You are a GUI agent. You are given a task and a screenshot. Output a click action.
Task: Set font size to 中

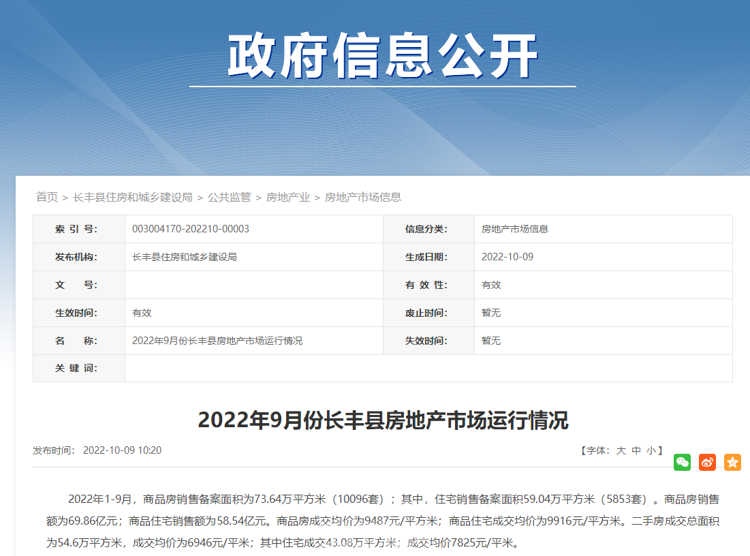click(636, 450)
